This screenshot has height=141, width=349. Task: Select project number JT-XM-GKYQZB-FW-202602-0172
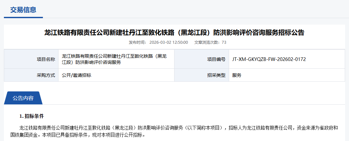(x=269, y=59)
